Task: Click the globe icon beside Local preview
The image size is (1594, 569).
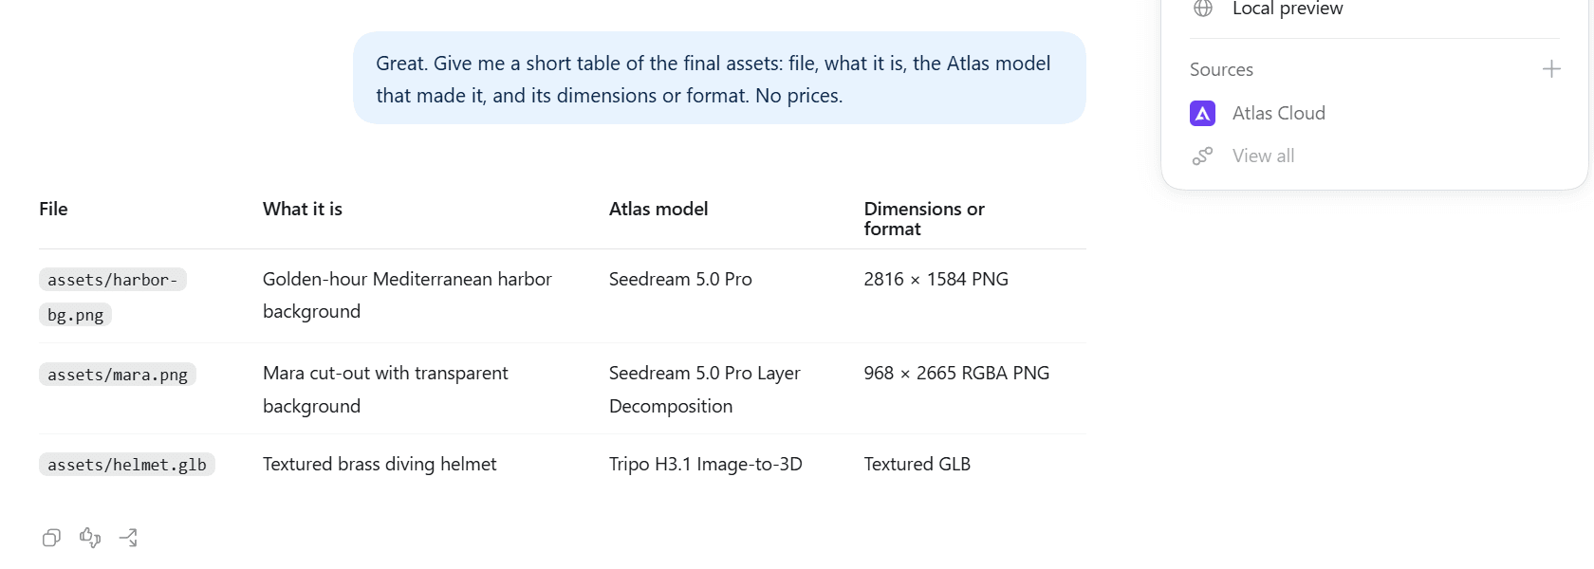Action: pyautogui.click(x=1203, y=9)
